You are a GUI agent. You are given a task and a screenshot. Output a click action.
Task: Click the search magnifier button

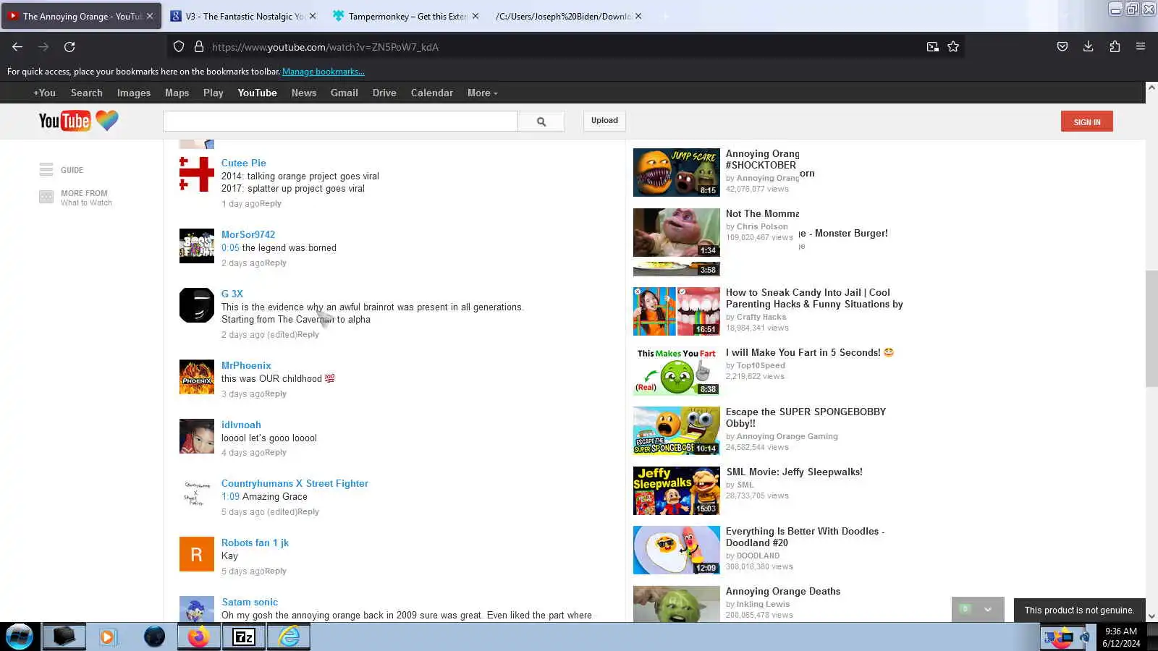pyautogui.click(x=541, y=122)
